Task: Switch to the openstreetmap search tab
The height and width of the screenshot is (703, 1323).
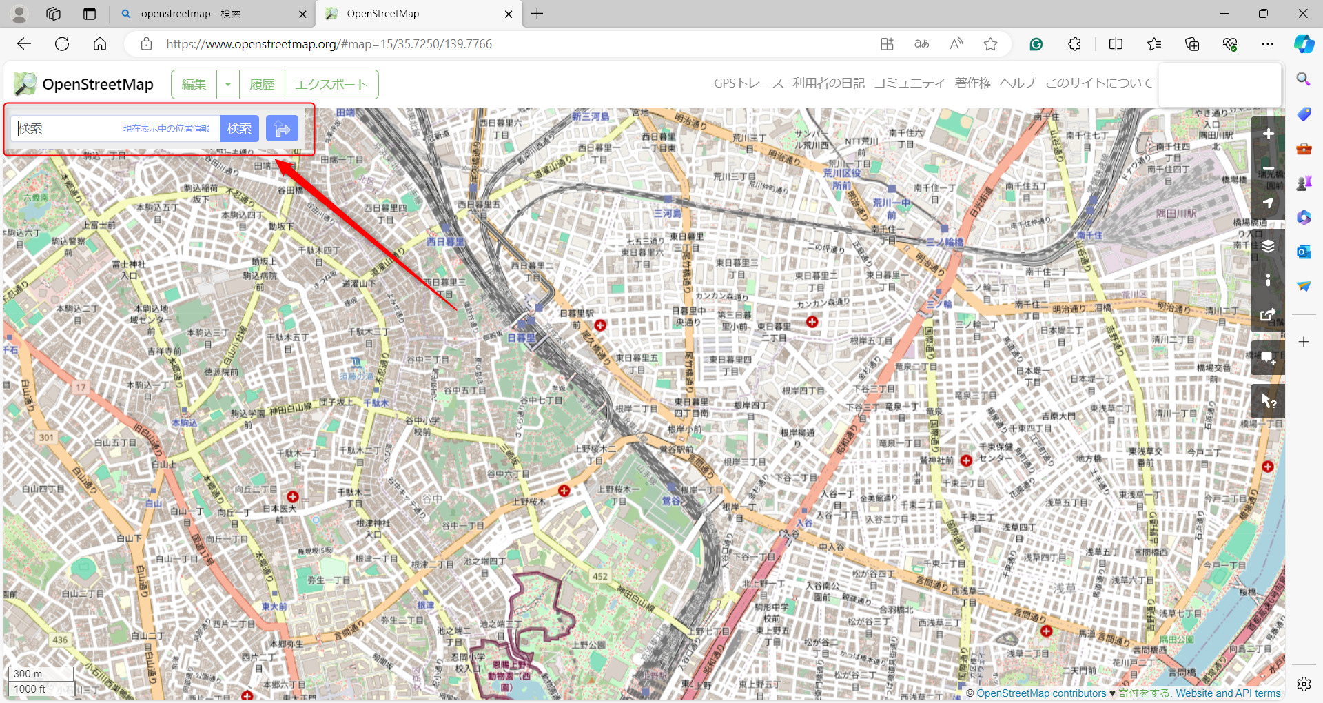Action: pyautogui.click(x=207, y=14)
